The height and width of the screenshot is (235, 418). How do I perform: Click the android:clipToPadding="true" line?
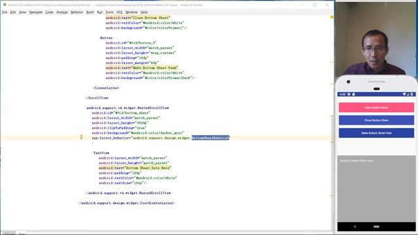(119, 128)
